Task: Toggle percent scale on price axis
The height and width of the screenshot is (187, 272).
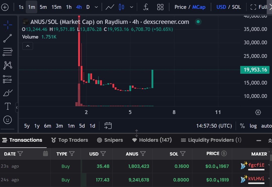Action: [242, 126]
